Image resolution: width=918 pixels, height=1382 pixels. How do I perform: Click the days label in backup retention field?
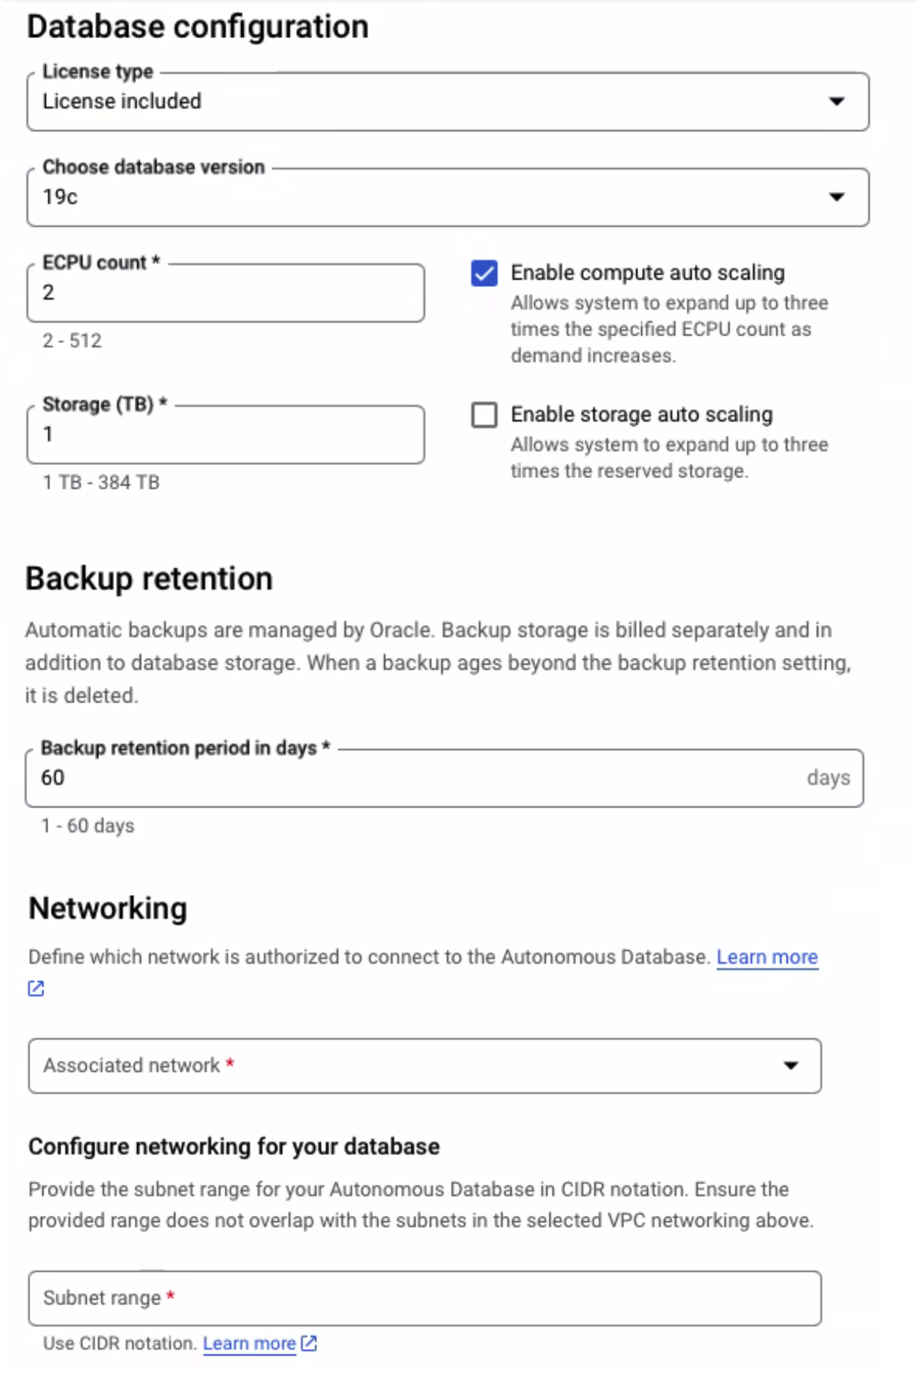point(830,777)
